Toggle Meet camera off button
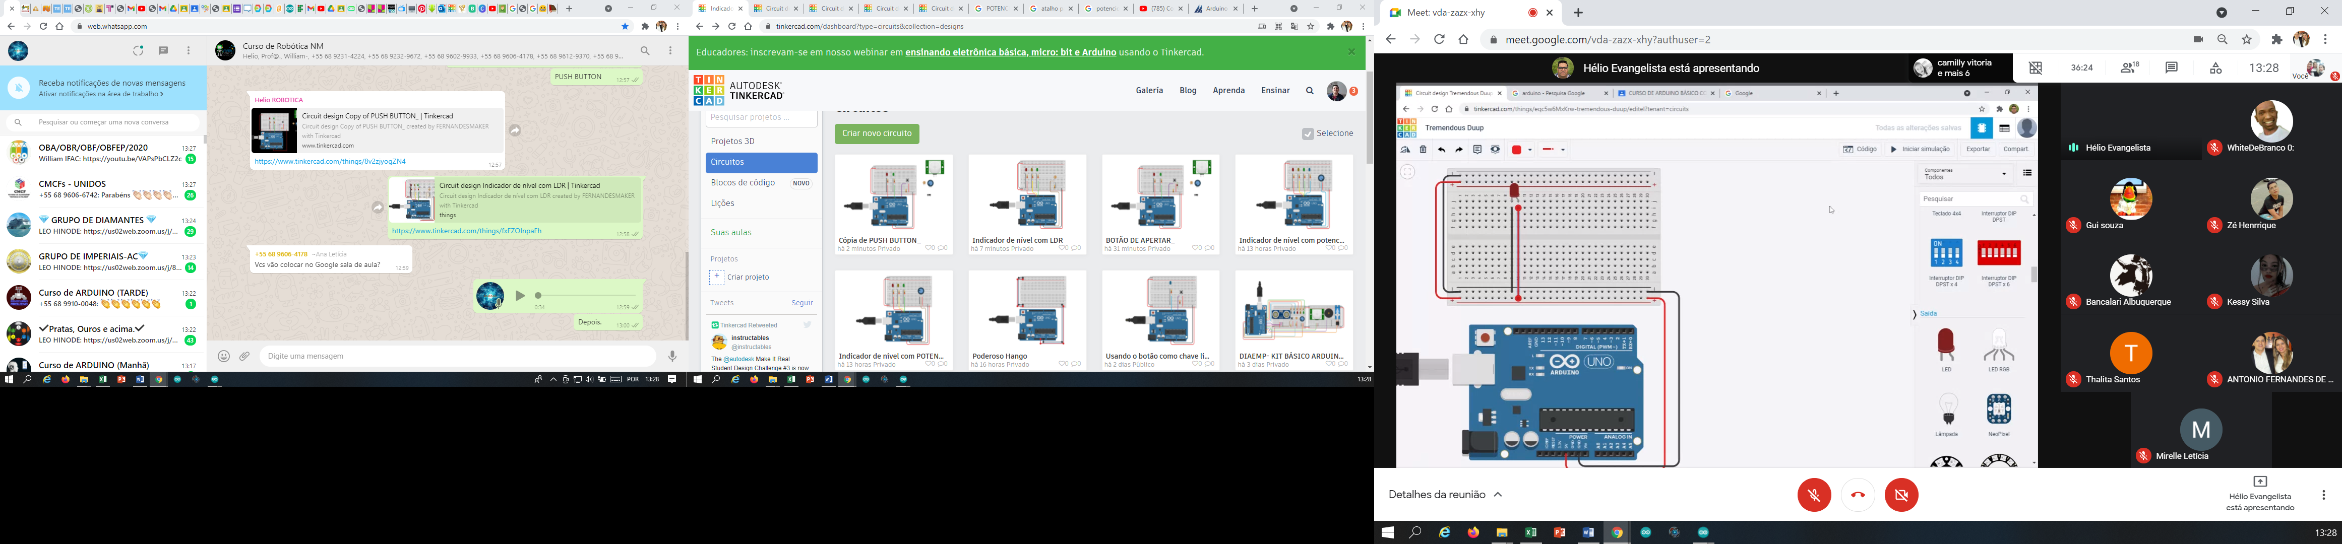The height and width of the screenshot is (544, 2342). click(1902, 495)
